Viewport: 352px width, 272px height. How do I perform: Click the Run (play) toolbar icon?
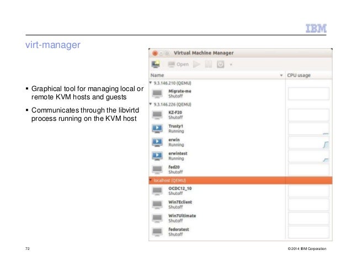(x=196, y=65)
